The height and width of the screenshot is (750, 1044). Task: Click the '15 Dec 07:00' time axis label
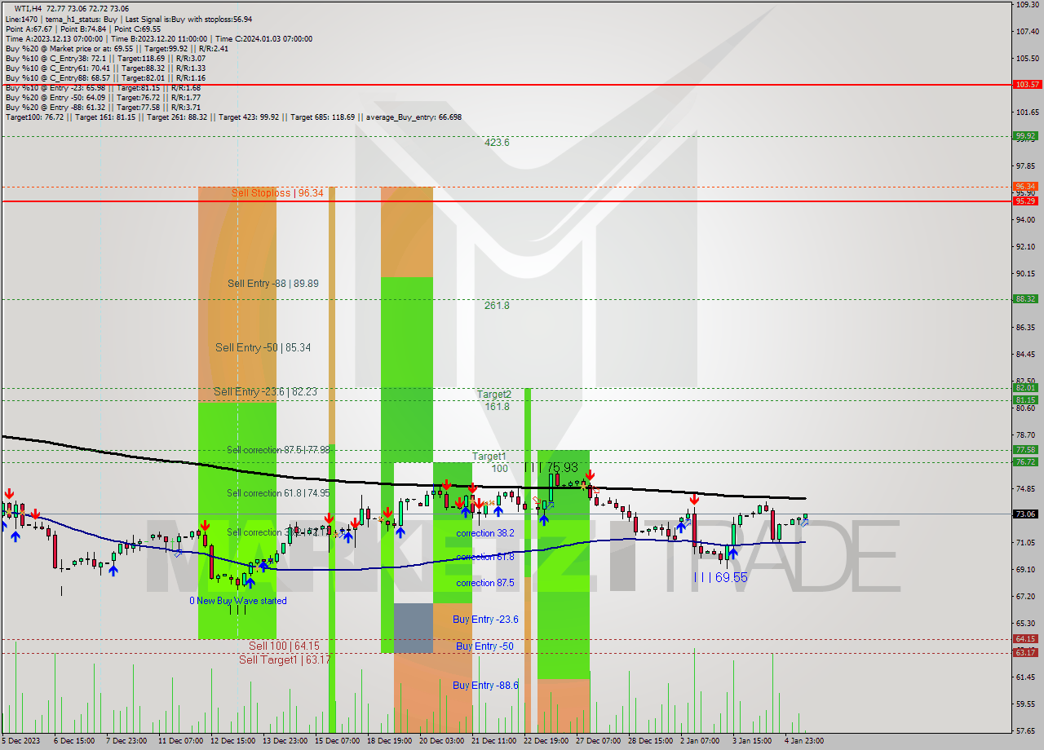pyautogui.click(x=337, y=740)
